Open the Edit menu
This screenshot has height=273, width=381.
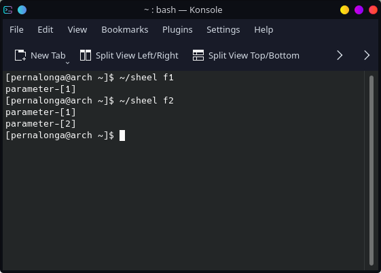pyautogui.click(x=46, y=30)
